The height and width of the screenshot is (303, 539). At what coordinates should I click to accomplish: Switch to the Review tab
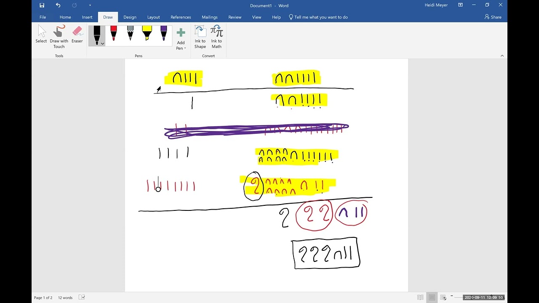235,17
